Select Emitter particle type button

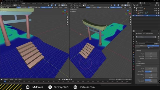click(x=141, y=46)
